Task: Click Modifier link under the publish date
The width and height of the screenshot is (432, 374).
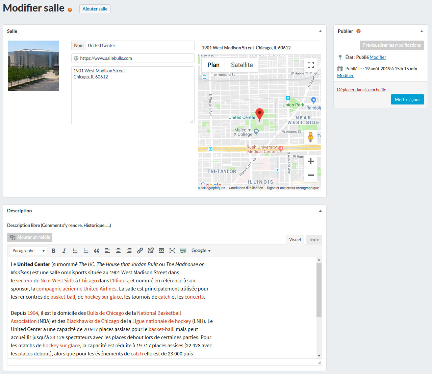Action: (x=345, y=75)
